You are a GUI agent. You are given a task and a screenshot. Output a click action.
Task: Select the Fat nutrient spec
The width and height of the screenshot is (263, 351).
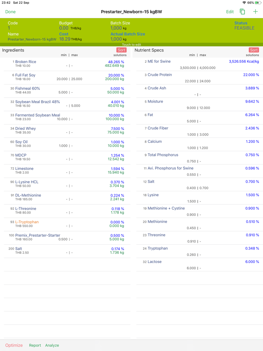[x=200, y=118]
